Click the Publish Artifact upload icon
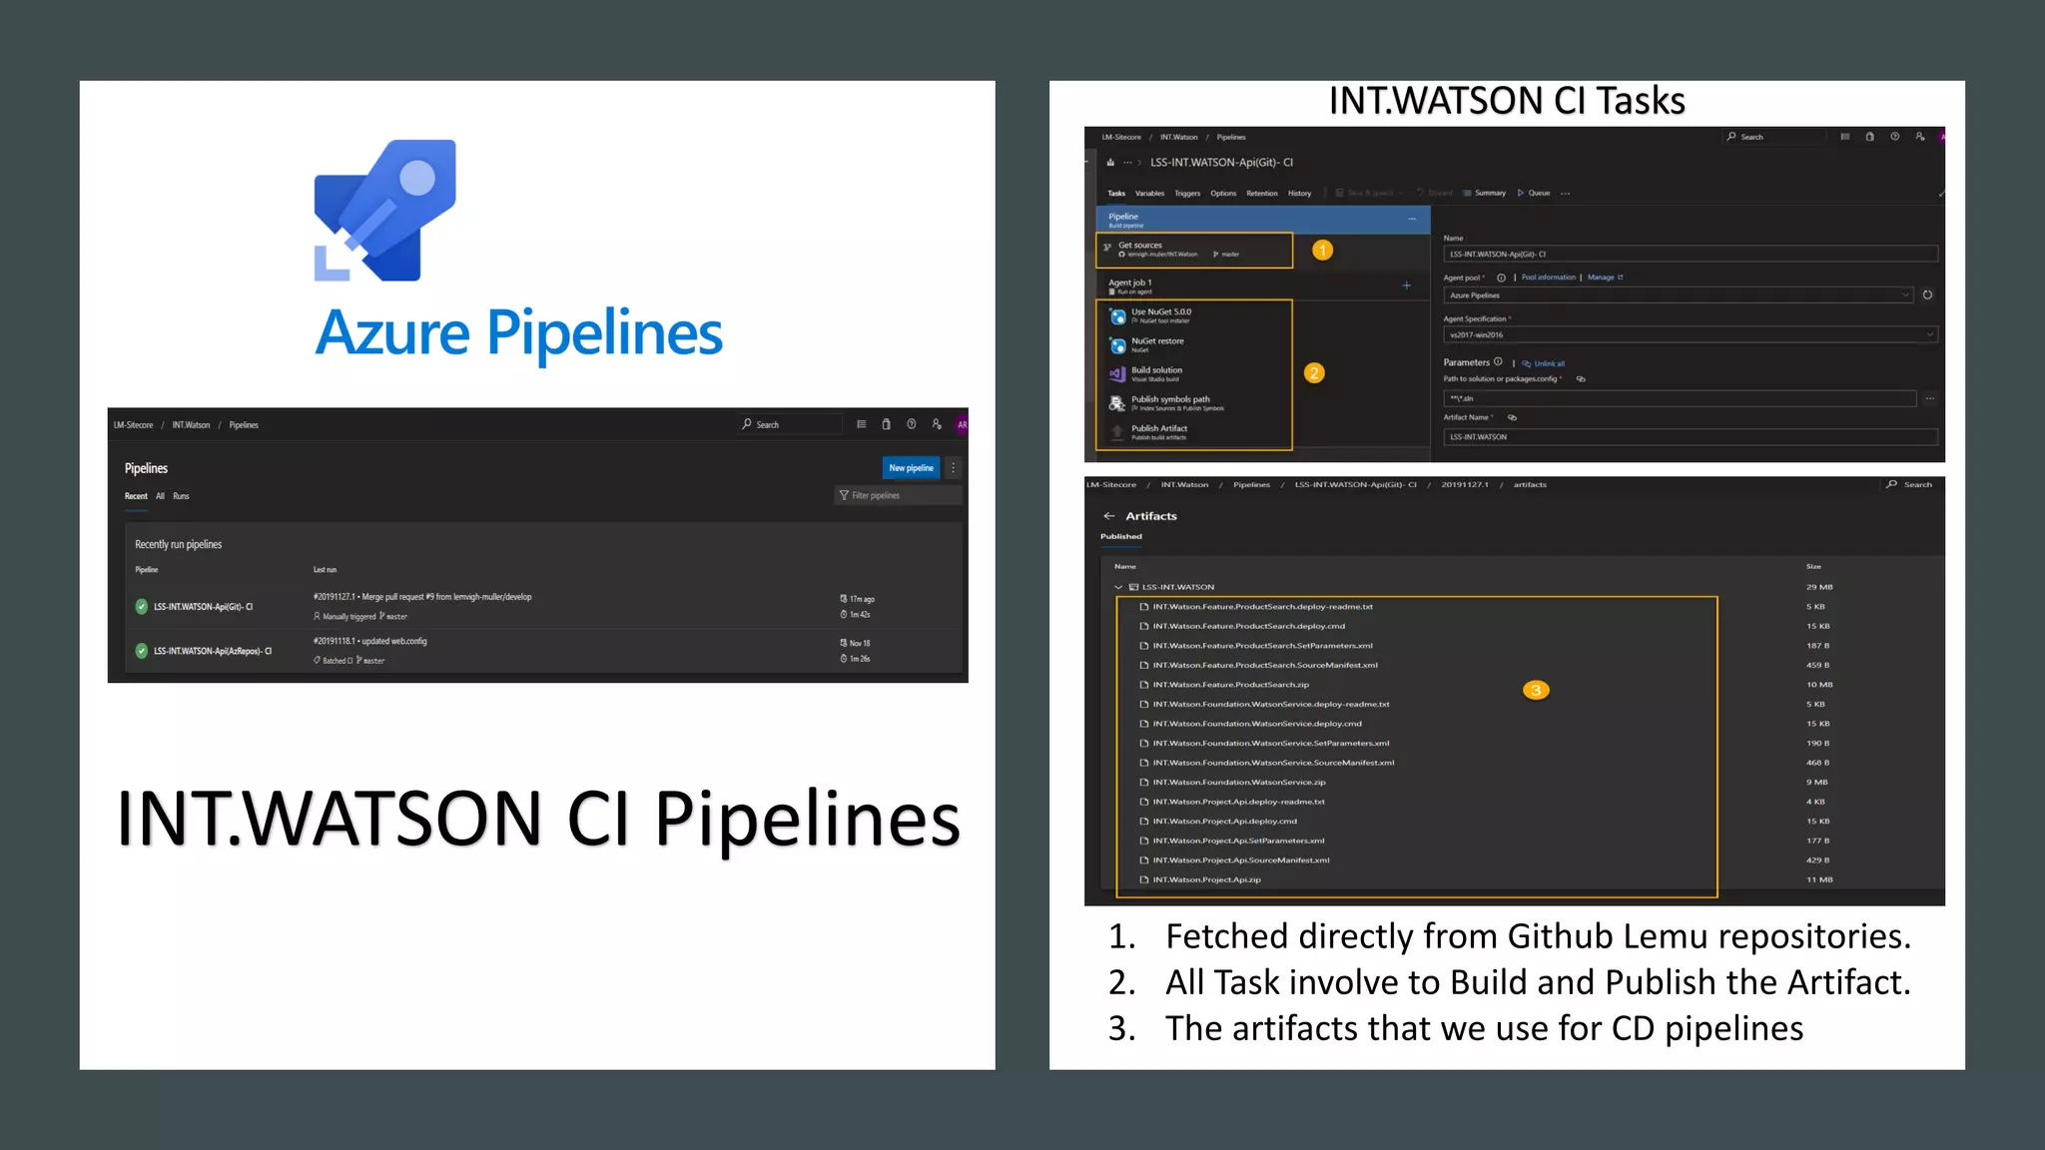 click(1118, 432)
